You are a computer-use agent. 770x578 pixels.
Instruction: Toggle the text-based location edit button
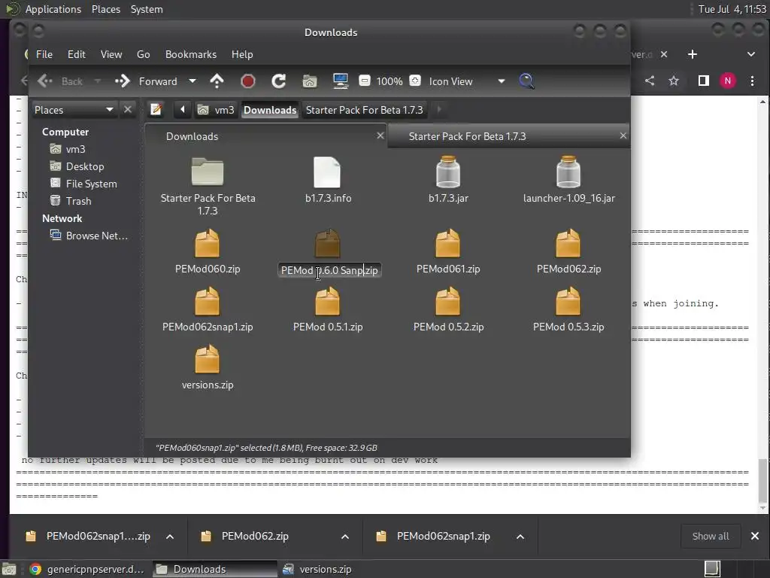point(156,110)
